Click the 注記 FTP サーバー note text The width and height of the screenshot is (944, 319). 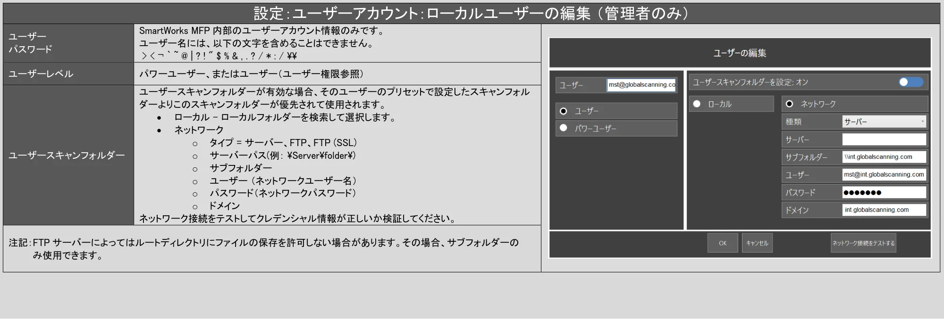point(264,249)
